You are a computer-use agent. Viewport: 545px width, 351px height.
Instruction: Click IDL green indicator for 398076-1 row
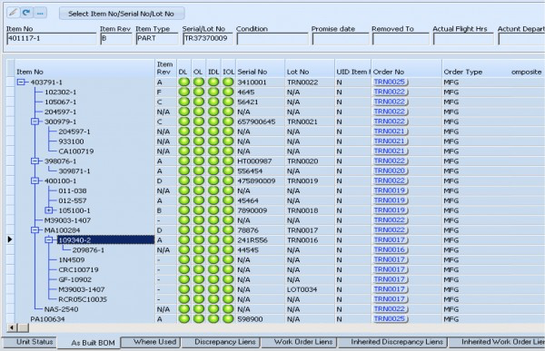pyautogui.click(x=213, y=161)
